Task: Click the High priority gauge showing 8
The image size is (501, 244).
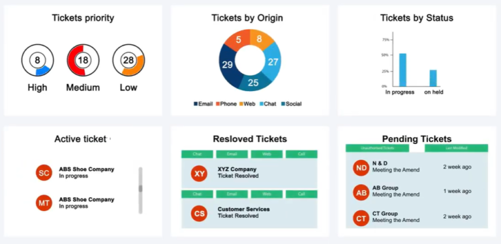Action: (38, 61)
